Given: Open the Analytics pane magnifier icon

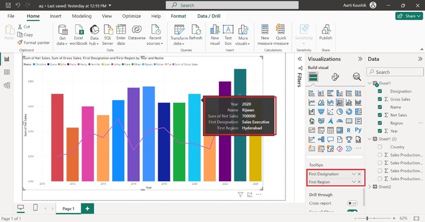Looking at the screenshot, I should tap(357, 77).
